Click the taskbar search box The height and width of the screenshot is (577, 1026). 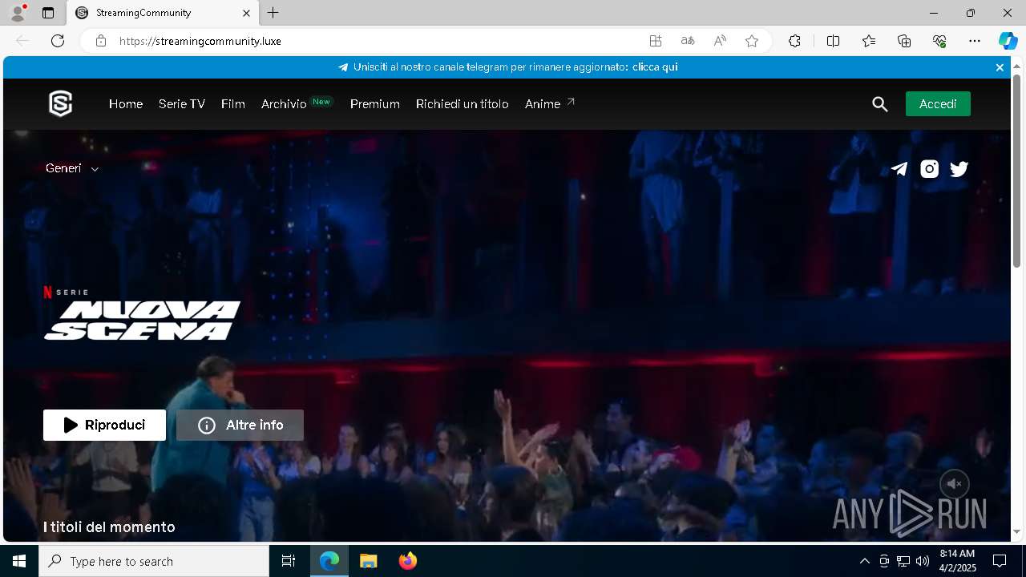click(154, 561)
